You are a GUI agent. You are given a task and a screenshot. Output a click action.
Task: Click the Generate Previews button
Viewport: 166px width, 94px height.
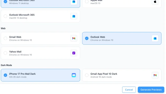tap(151, 90)
